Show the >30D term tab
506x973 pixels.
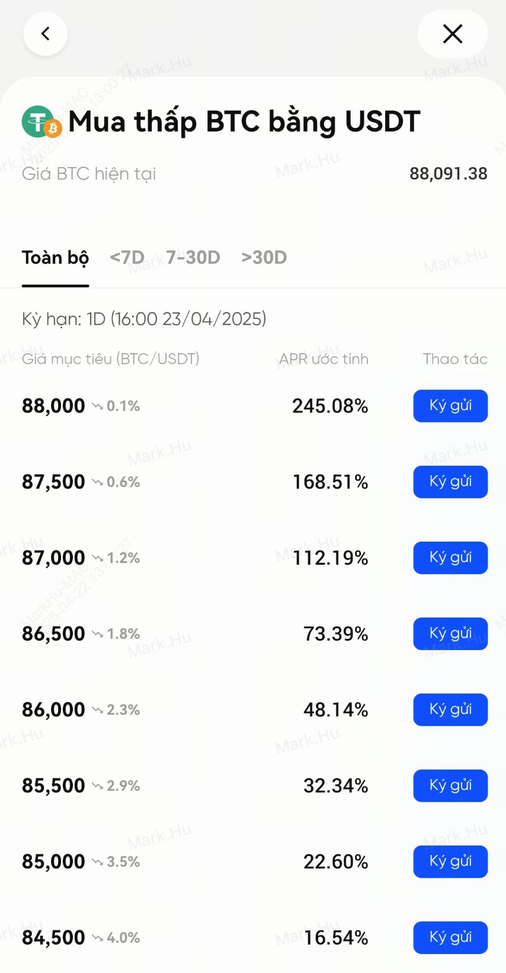pos(264,258)
